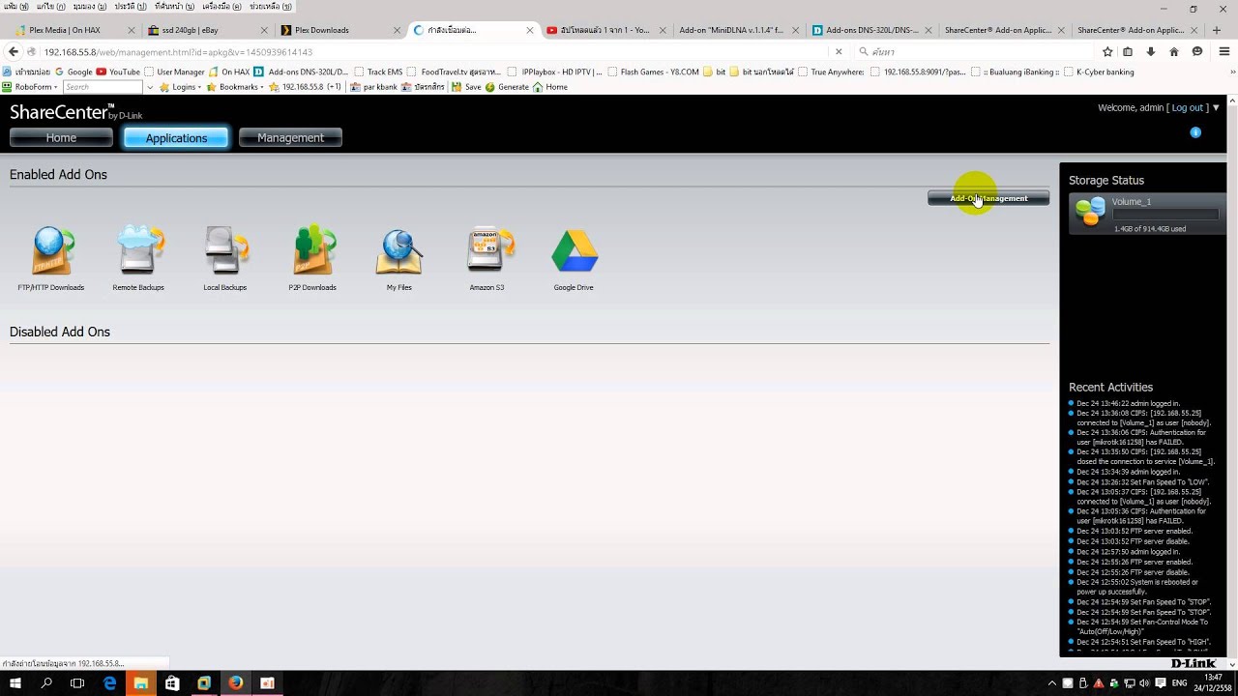Open the Flash Games - Y8.COM bookmark
The height and width of the screenshot is (696, 1238).
pyautogui.click(x=653, y=72)
